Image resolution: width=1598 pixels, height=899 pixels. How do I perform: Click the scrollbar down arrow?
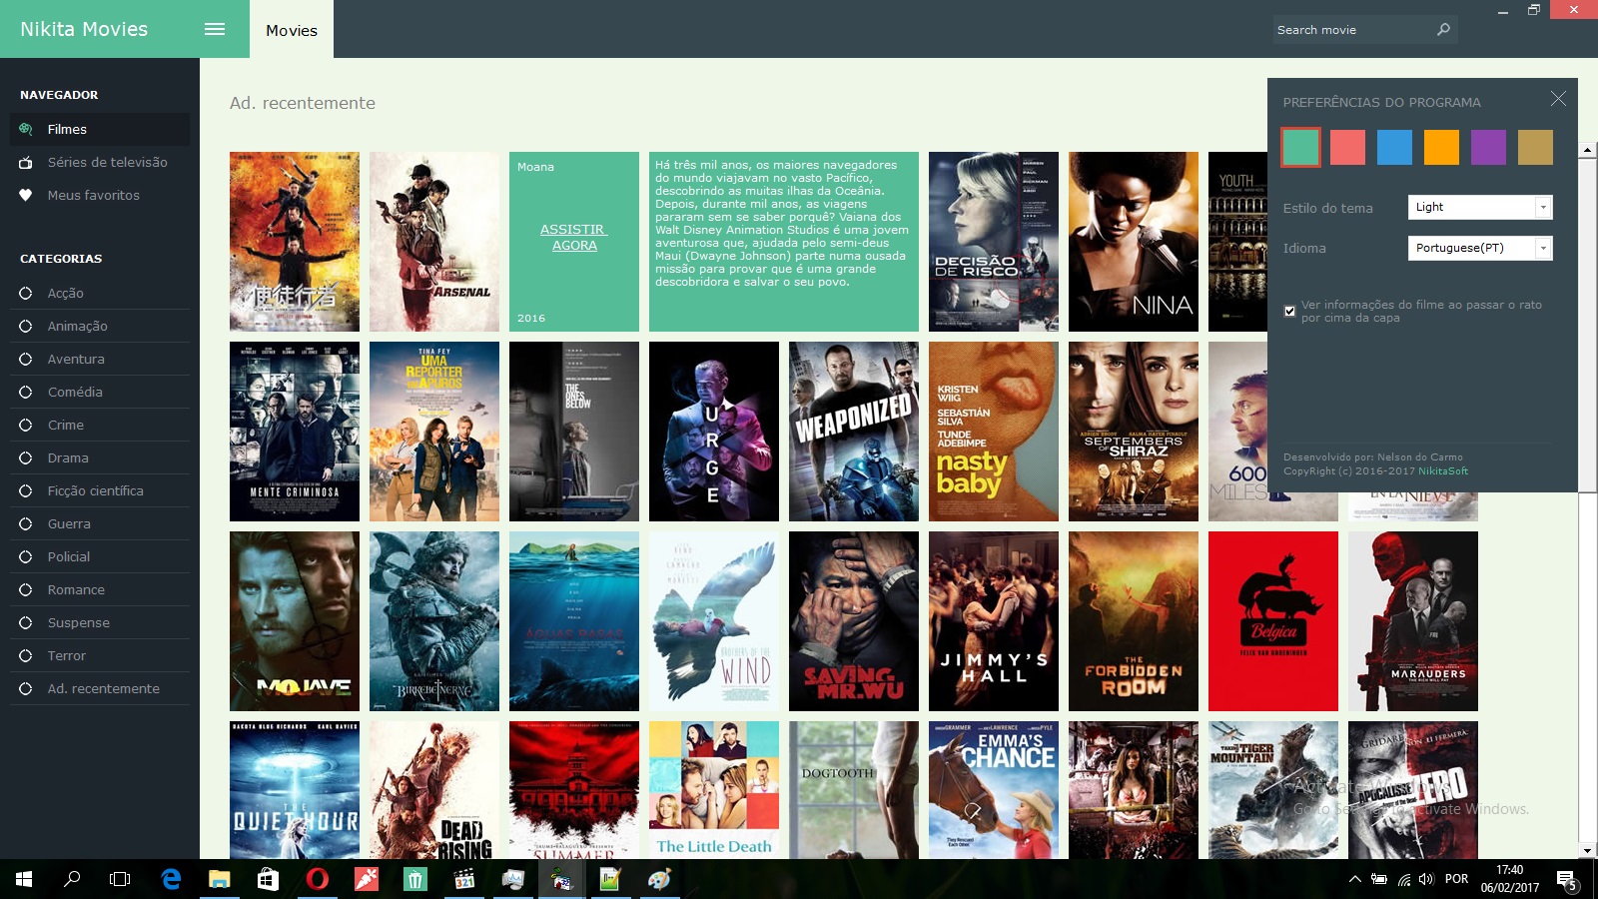pos(1587,851)
